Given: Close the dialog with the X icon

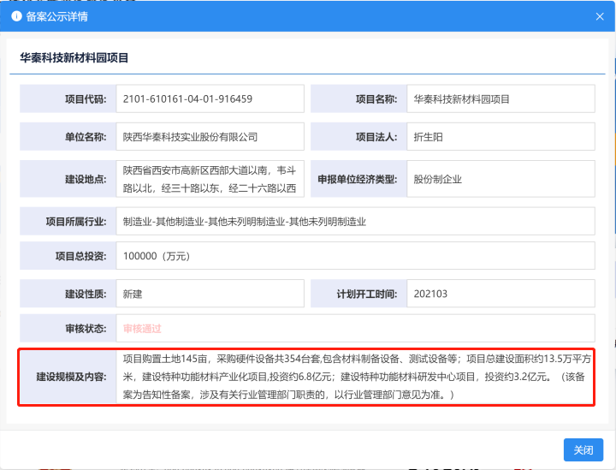Looking at the screenshot, I should [600, 16].
